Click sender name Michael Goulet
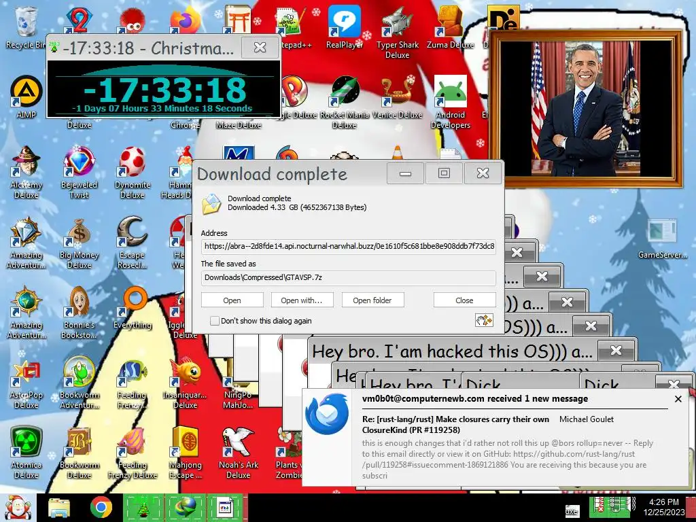The width and height of the screenshot is (696, 522). click(x=587, y=419)
